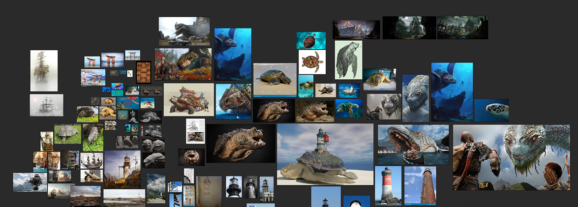The height and width of the screenshot is (207, 578).
Task: Select the snapping-turtle head sculpt on brown background
Action: click(315, 111)
